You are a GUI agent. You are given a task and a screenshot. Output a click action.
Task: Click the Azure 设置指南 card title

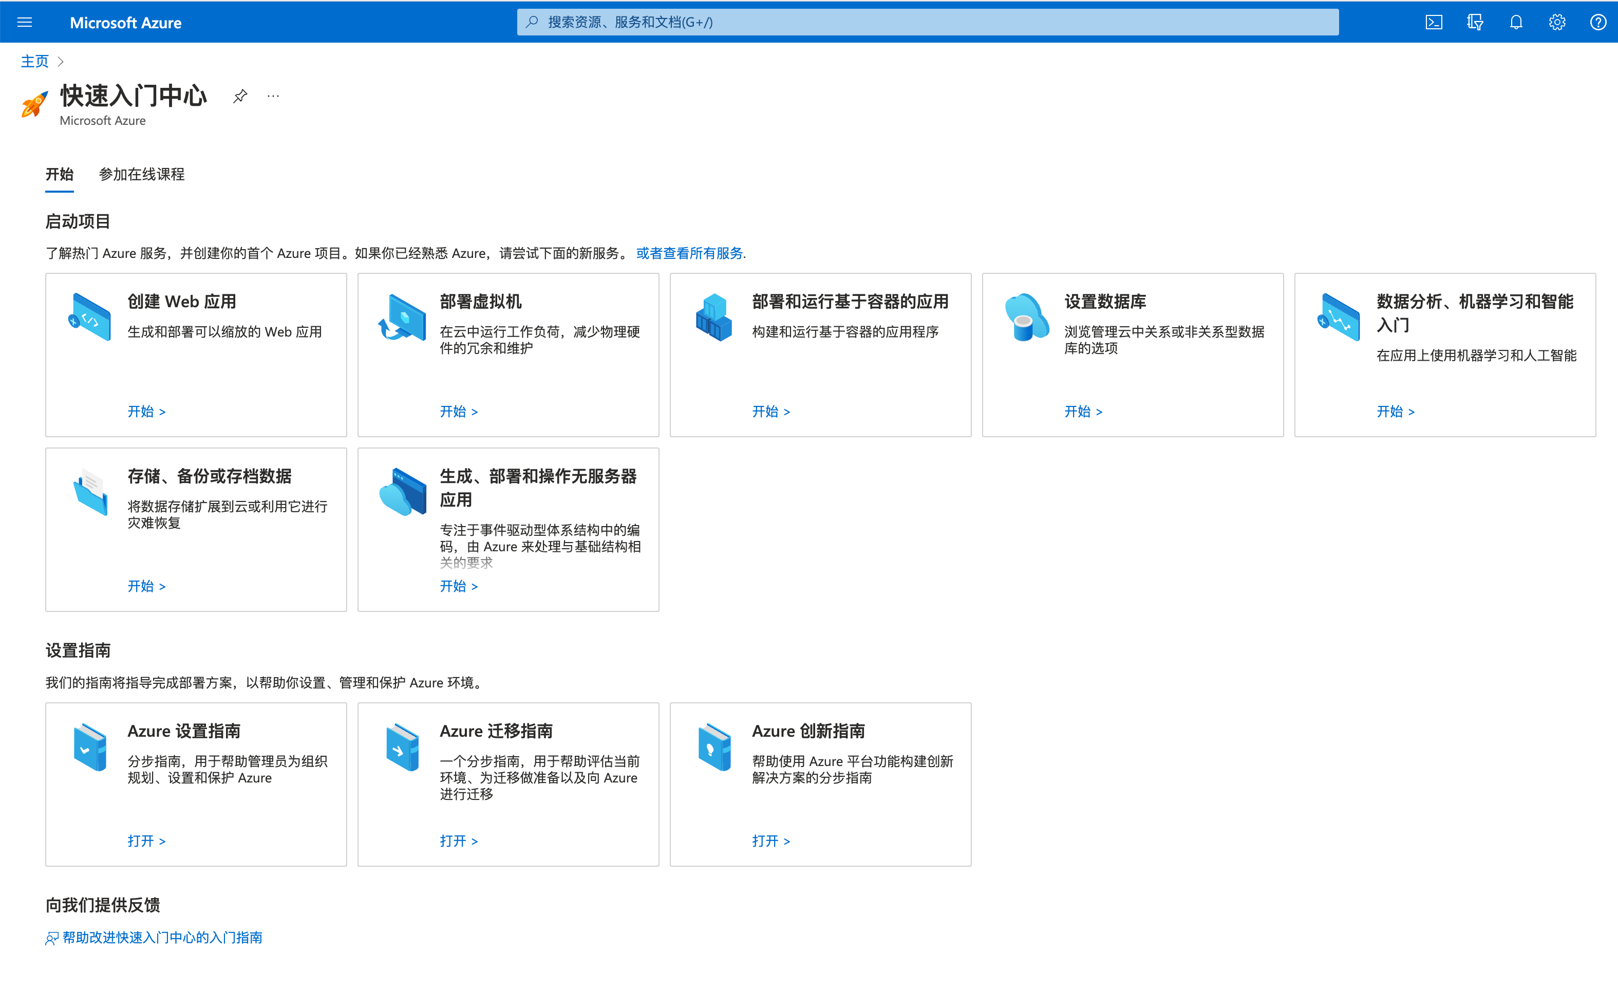(x=184, y=731)
